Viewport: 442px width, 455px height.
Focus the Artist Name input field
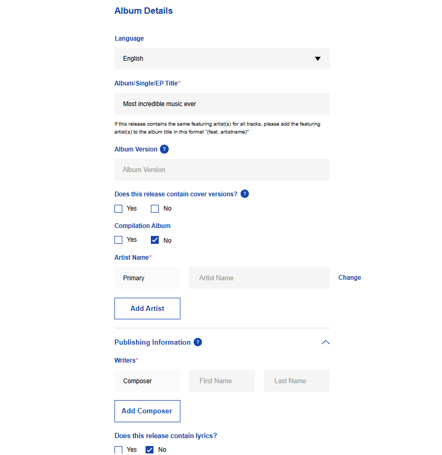pyautogui.click(x=259, y=278)
